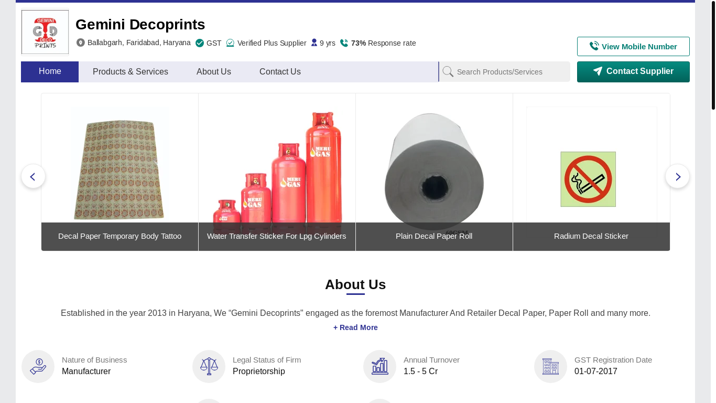Image resolution: width=716 pixels, height=403 pixels.
Task: Click the GST Registration Date building icon
Action: (x=551, y=366)
